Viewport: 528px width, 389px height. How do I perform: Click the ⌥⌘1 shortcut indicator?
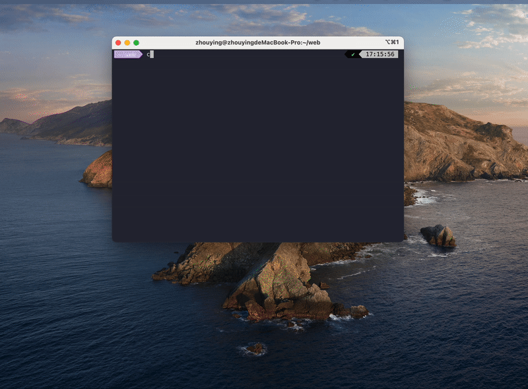[x=392, y=42]
